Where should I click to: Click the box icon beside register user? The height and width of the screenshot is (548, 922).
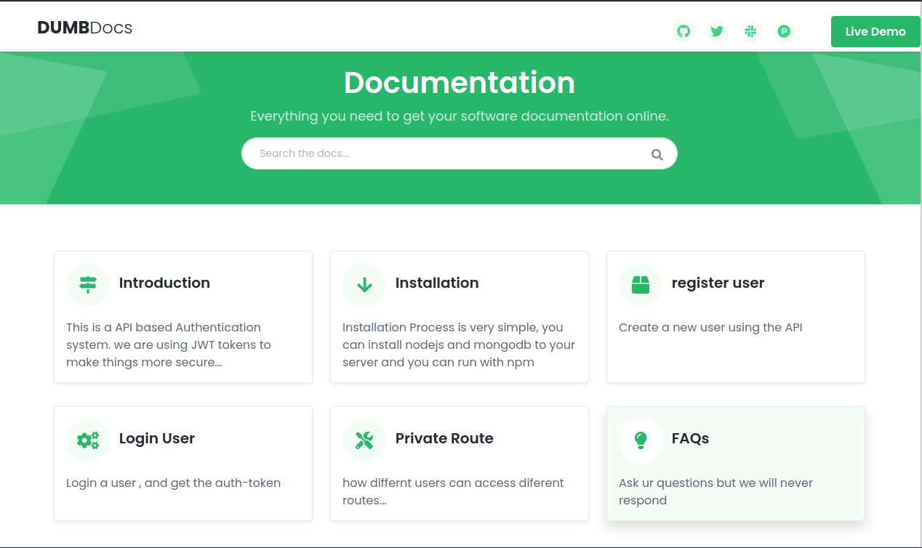(x=641, y=285)
